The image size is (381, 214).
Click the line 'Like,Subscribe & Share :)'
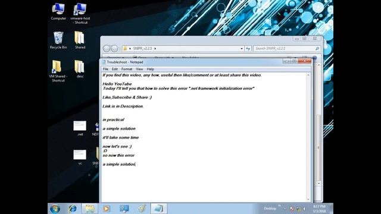(127, 97)
